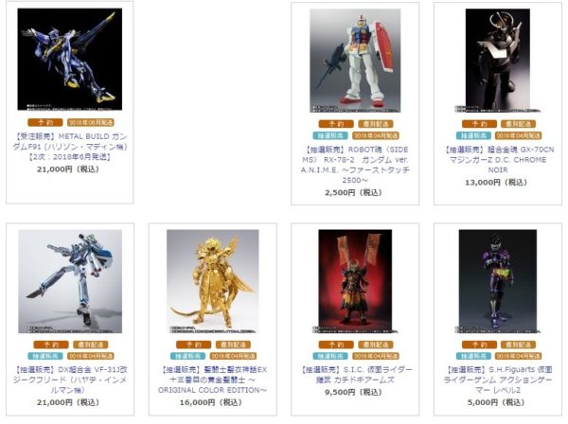Open the METAL BUILD Gundam F91 product image

(69, 59)
